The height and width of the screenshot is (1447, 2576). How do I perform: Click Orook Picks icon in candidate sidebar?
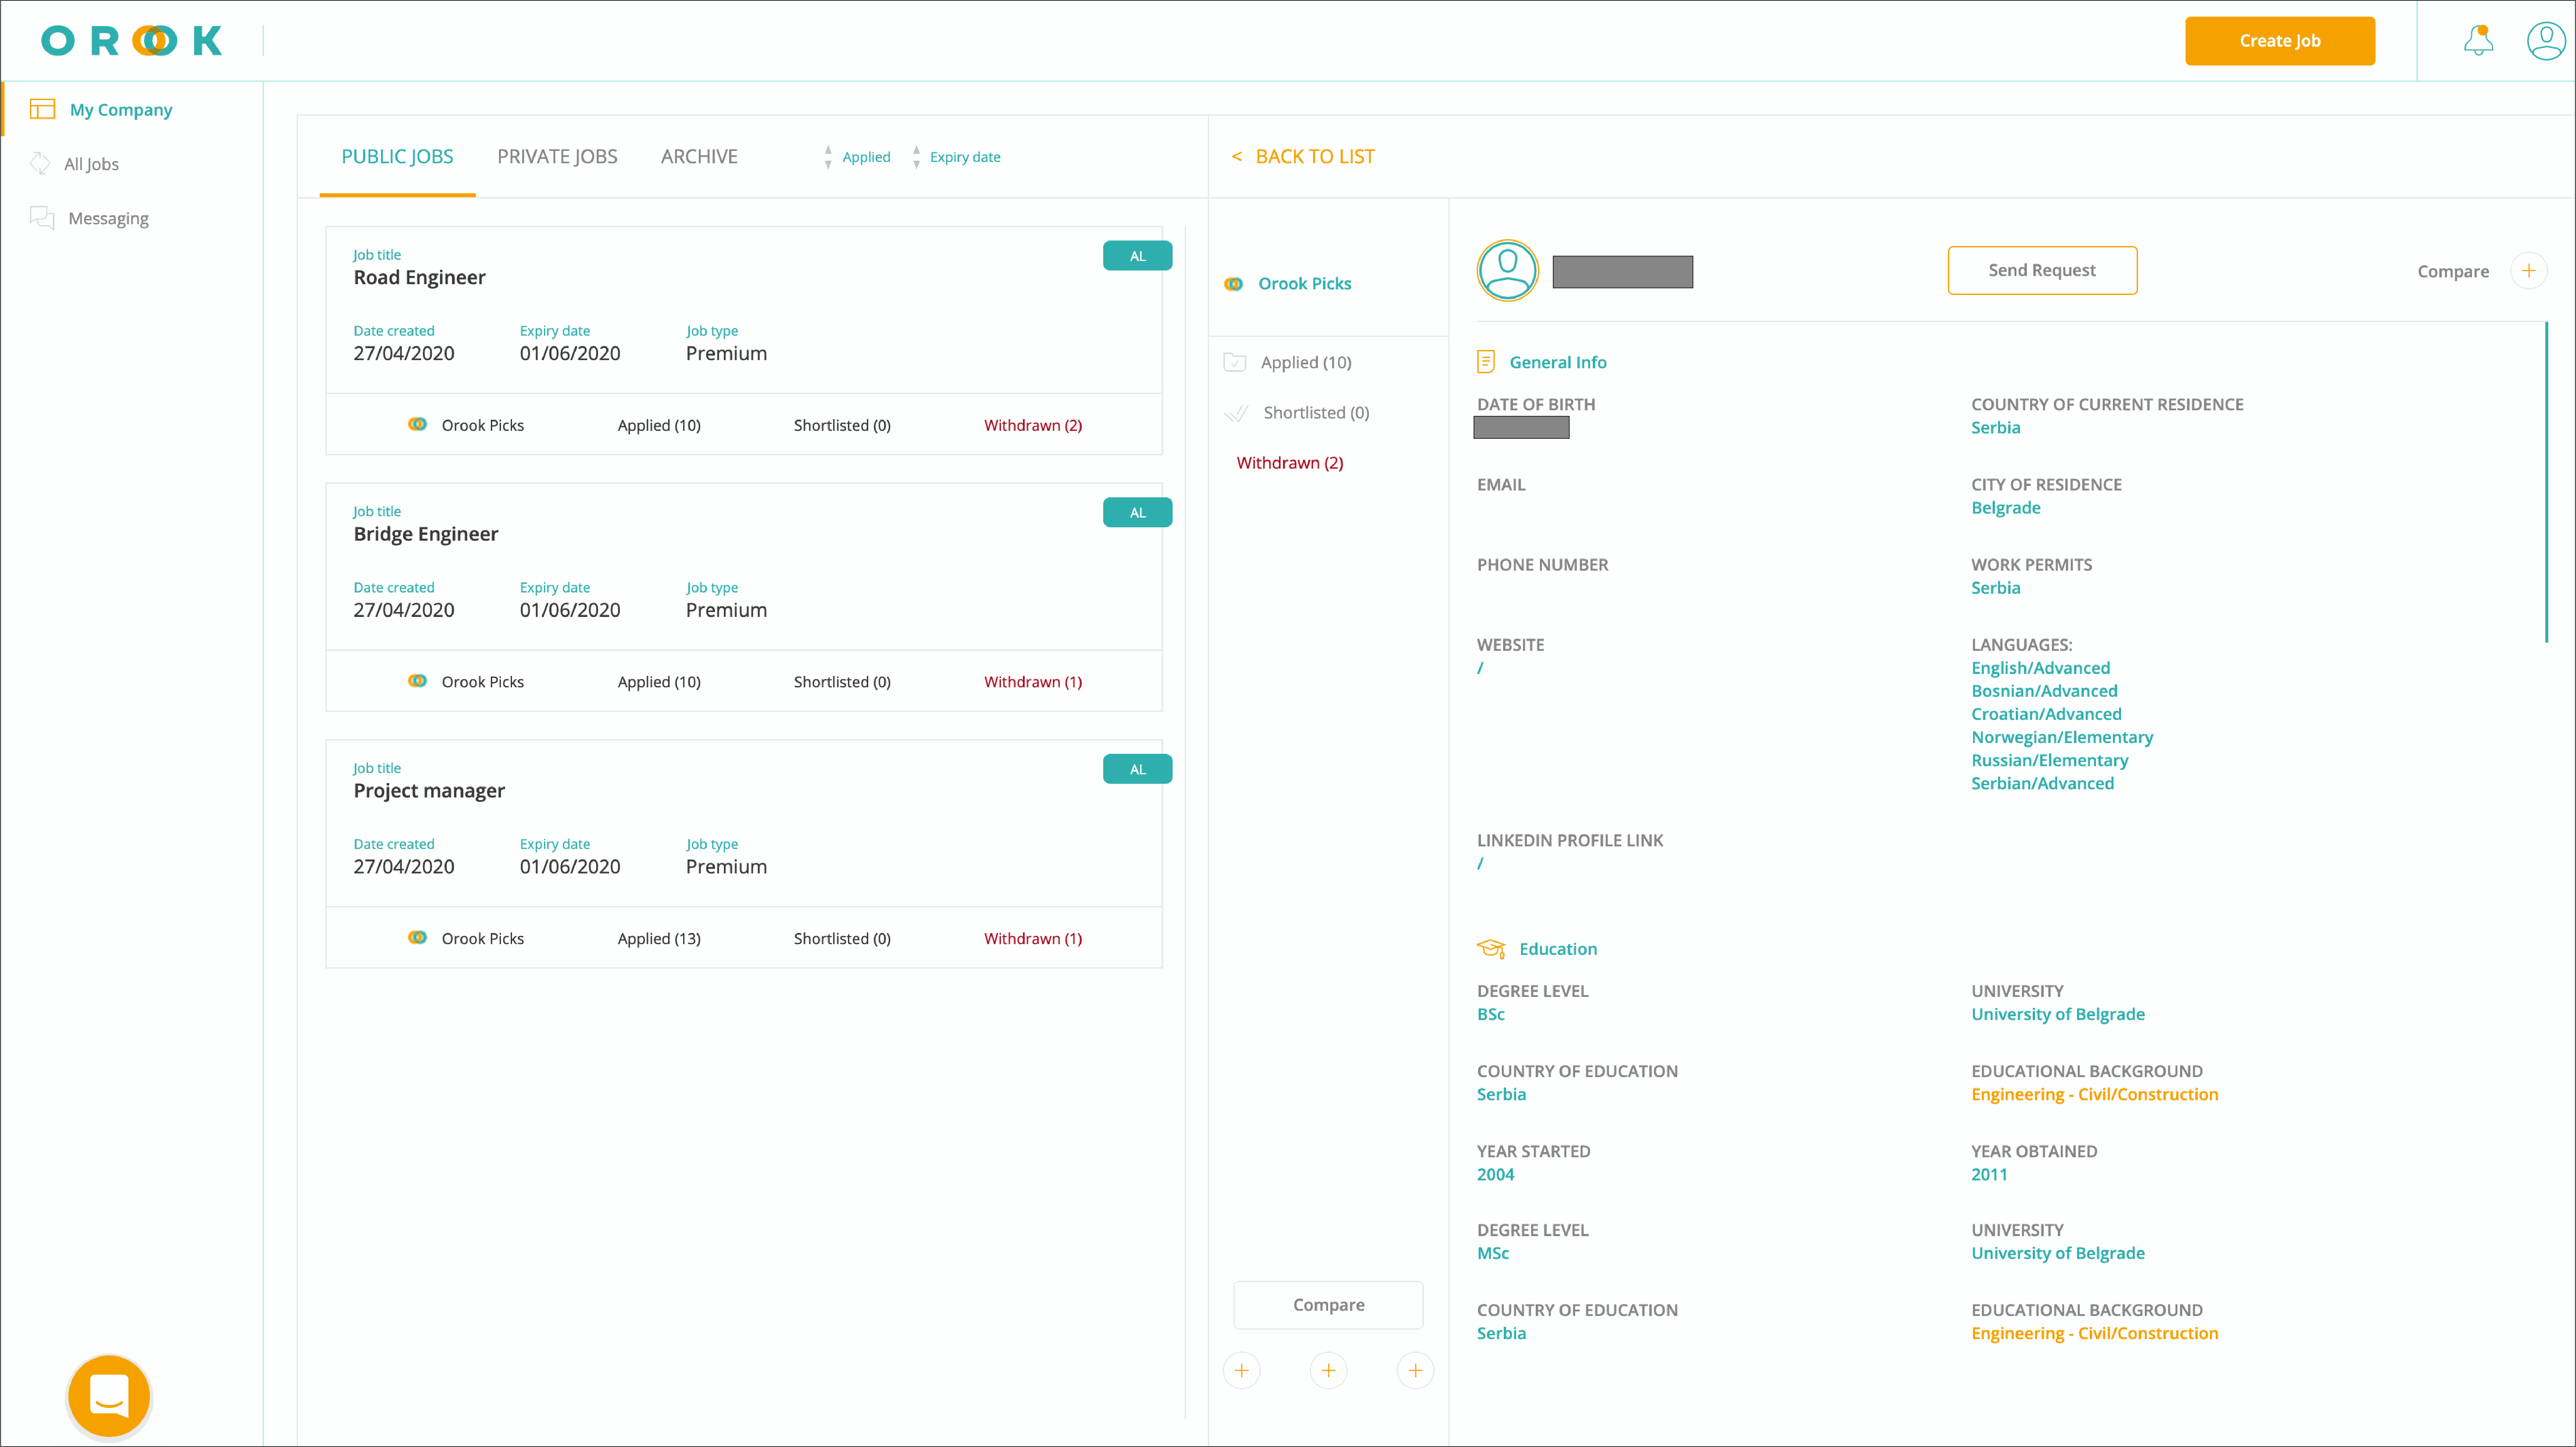pyautogui.click(x=1234, y=284)
